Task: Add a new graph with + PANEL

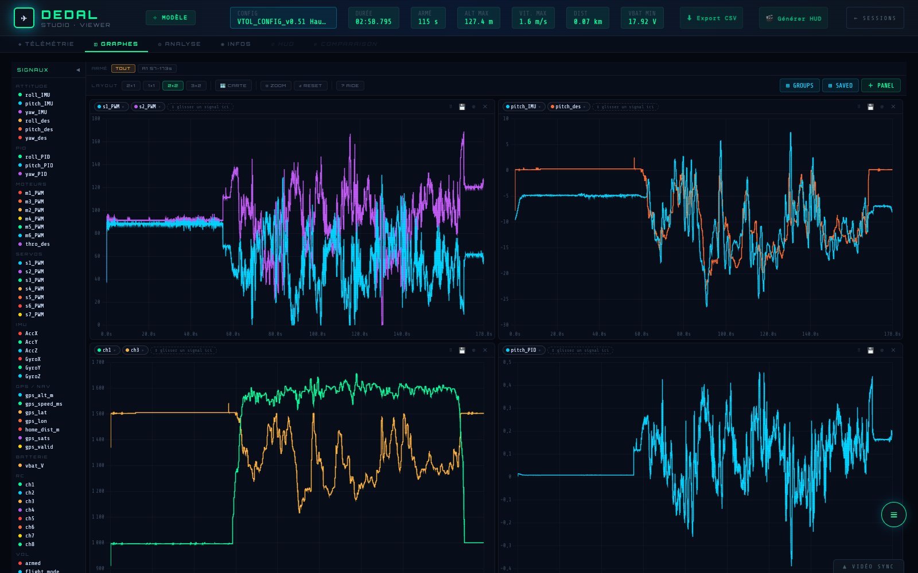Action: [x=881, y=85]
